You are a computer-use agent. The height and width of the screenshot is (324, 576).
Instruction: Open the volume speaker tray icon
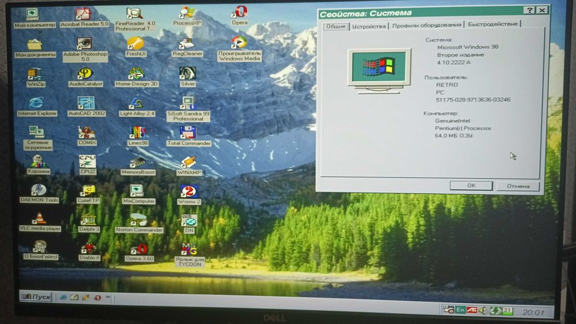pos(483,311)
